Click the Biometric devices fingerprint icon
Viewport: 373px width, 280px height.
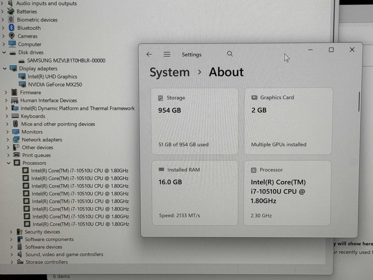tap(11, 20)
